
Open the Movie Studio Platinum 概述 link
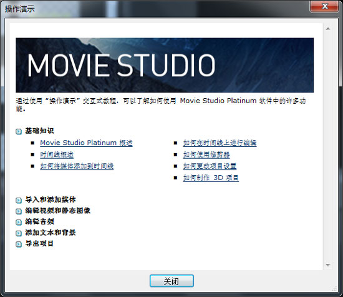(86, 143)
